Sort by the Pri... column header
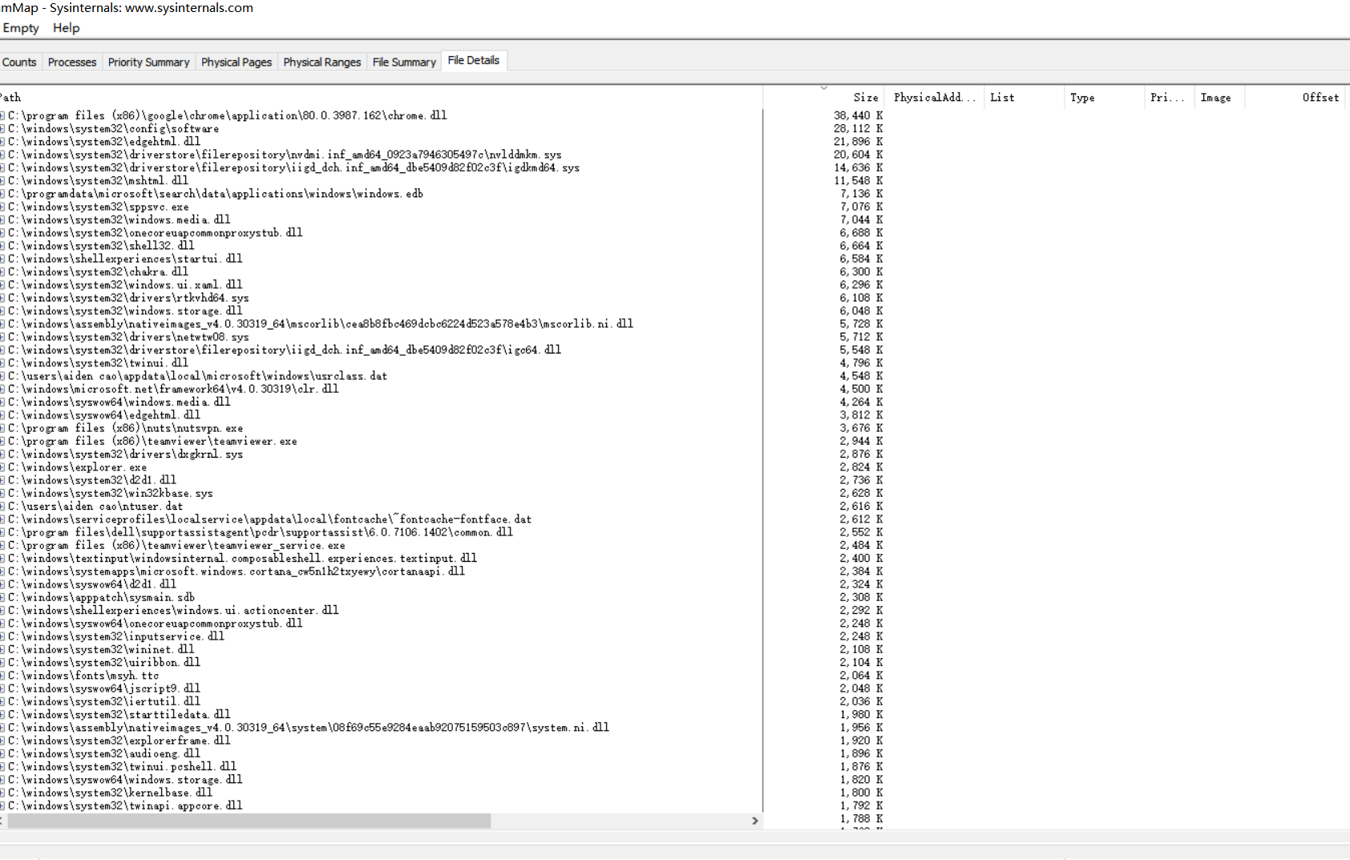1350x860 pixels. (1169, 97)
